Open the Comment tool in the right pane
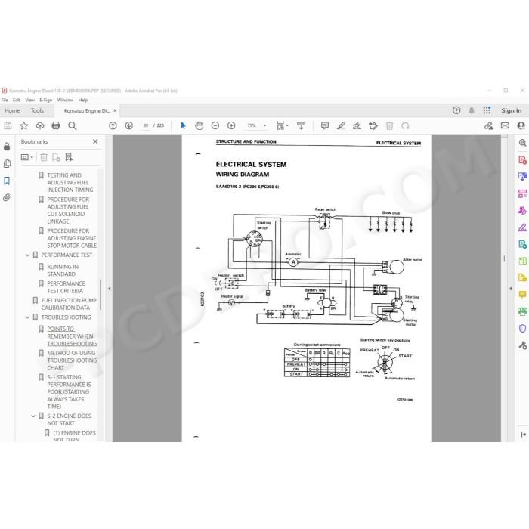 (x=522, y=295)
